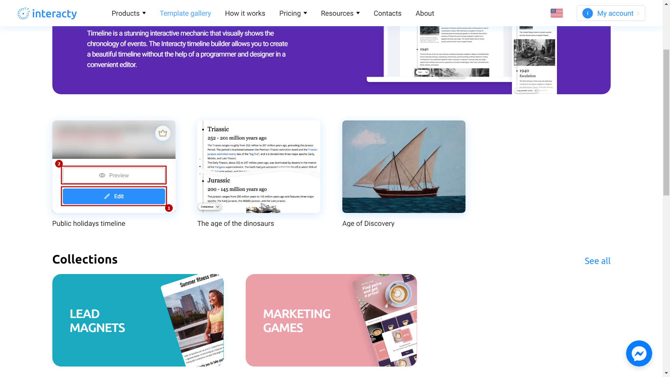Click the My account button
The width and height of the screenshot is (670, 377).
(611, 13)
